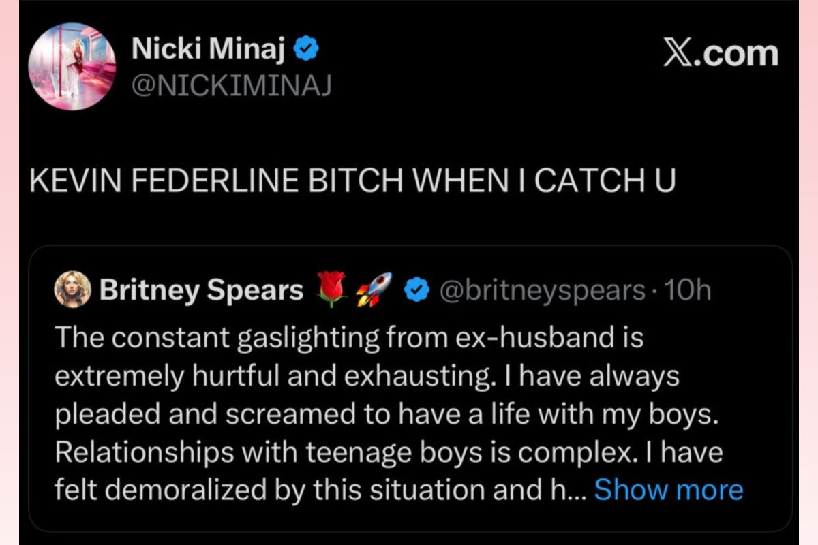Open the @britneyspears handle link
This screenshot has width=818, height=545.
tap(543, 289)
